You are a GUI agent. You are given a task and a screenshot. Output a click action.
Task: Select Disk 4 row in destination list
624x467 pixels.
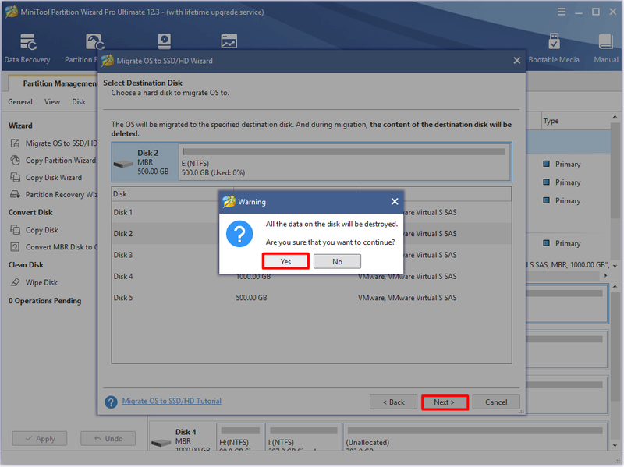pyautogui.click(x=311, y=277)
